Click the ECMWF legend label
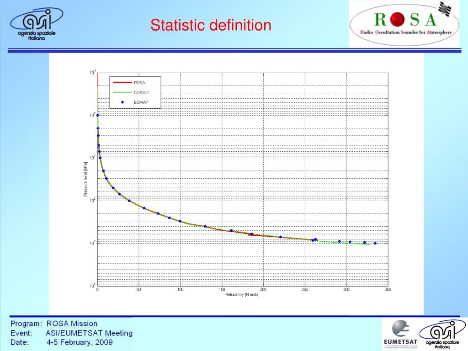This screenshot has width=468, height=351. point(141,102)
